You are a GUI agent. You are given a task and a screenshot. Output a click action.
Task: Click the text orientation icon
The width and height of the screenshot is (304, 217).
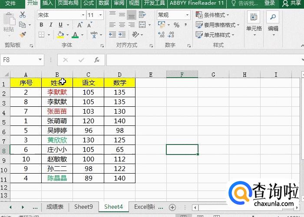click(135, 35)
